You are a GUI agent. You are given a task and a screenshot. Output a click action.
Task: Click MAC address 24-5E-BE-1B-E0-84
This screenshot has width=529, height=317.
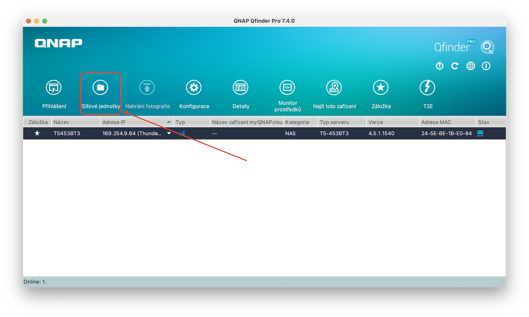point(446,133)
